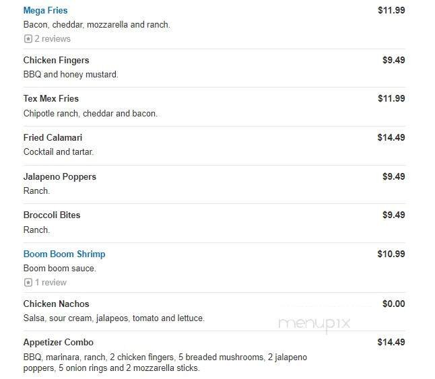This screenshot has height=379, width=435.
Task: Click the $10.99 Boom Boom Shrimp price
Action: pyautogui.click(x=391, y=254)
